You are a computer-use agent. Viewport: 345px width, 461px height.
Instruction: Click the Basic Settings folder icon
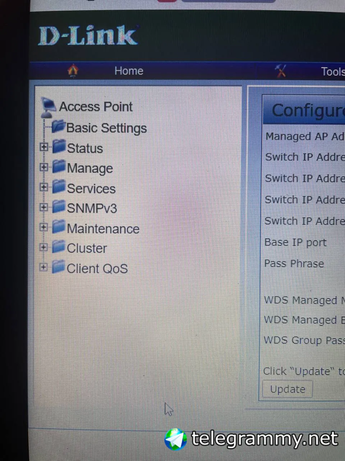pos(58,126)
